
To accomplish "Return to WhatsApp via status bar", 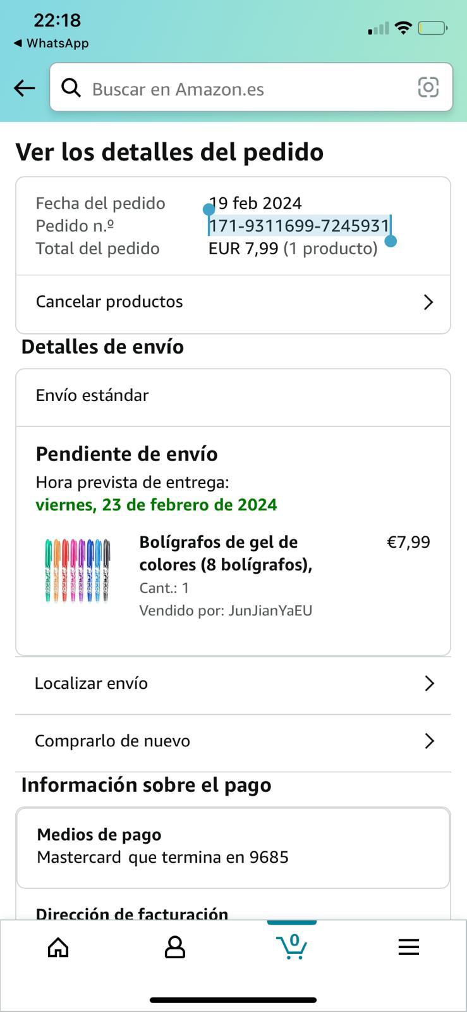I will tap(51, 43).
